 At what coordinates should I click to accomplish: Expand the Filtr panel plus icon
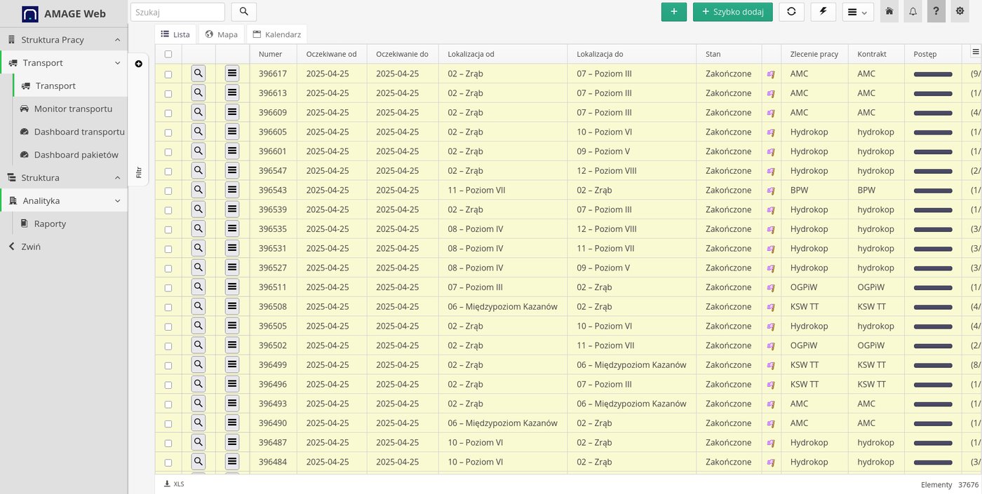[138, 64]
